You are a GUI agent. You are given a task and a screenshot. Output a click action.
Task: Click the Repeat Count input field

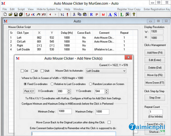(156, 112)
